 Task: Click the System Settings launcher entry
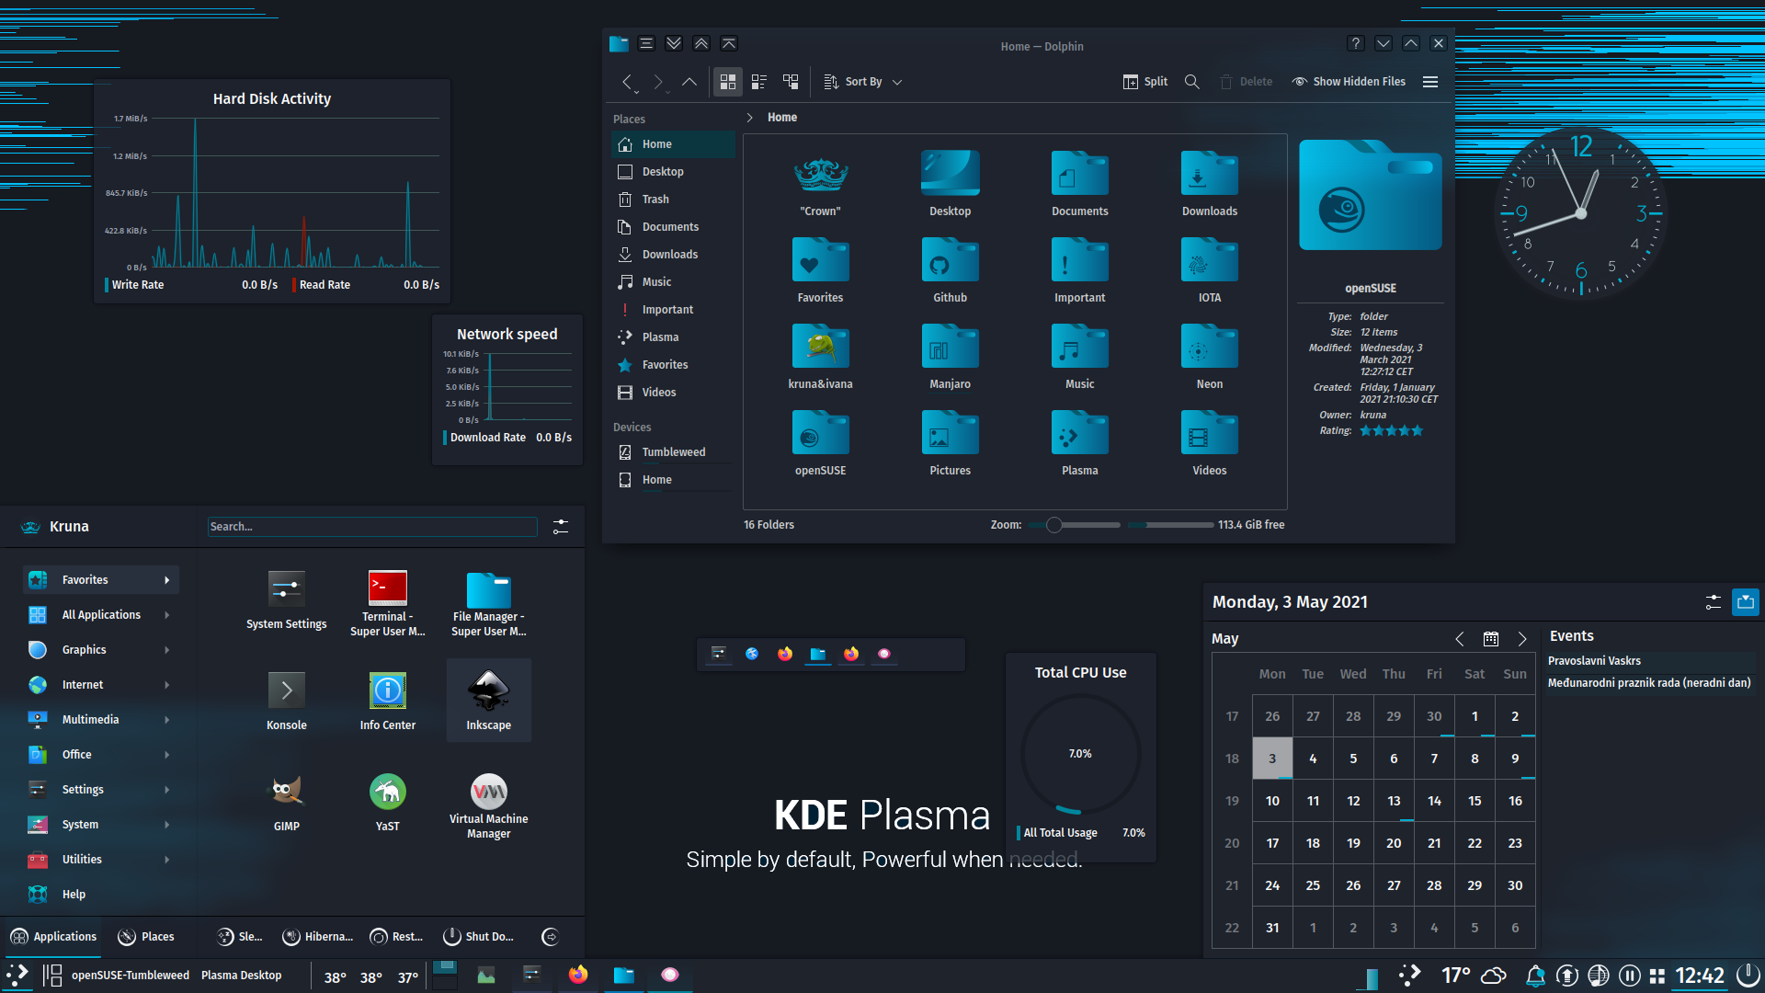tap(287, 599)
